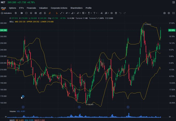The width and height of the screenshot is (176, 121).
Task: Select the Fibonacci grid levels tool
Action: tap(83, 13)
